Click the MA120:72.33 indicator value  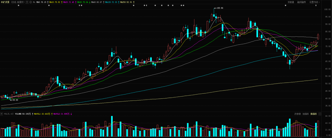pyautogui.click(x=112, y=2)
